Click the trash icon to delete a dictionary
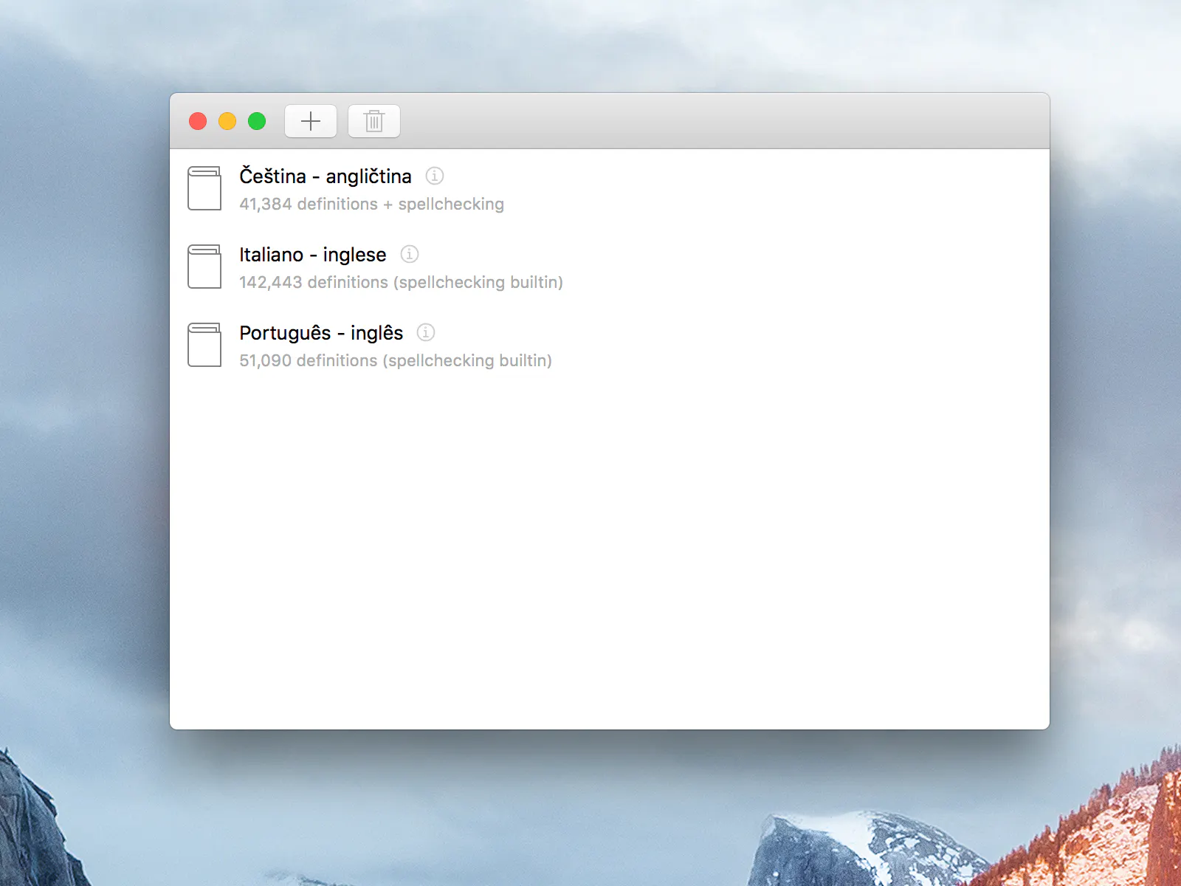The height and width of the screenshot is (886, 1181). [374, 121]
